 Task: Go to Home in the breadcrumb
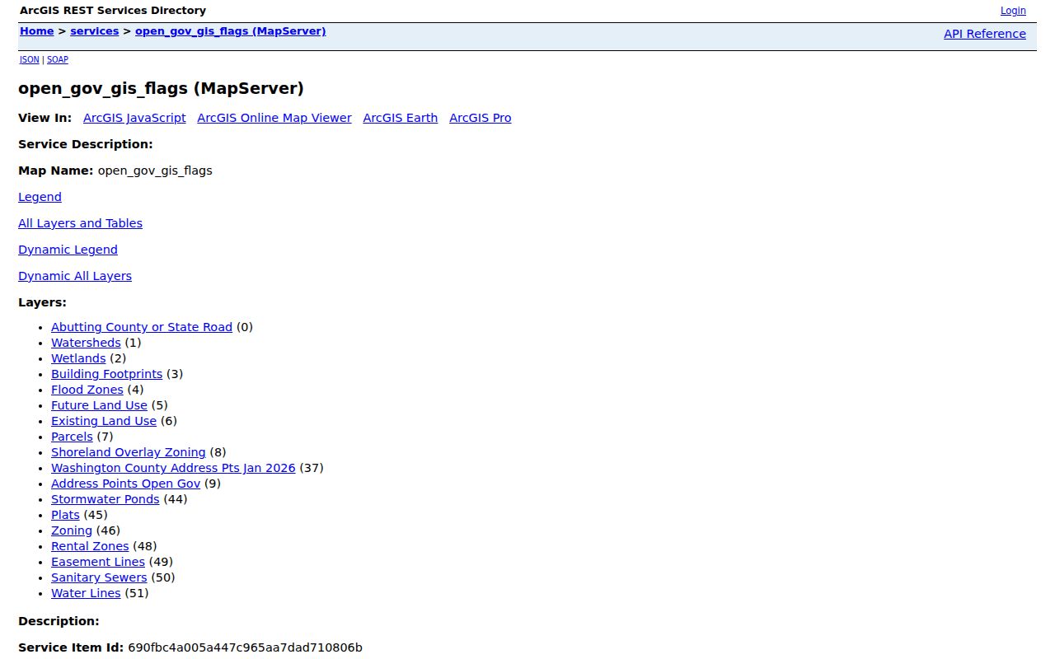[37, 31]
